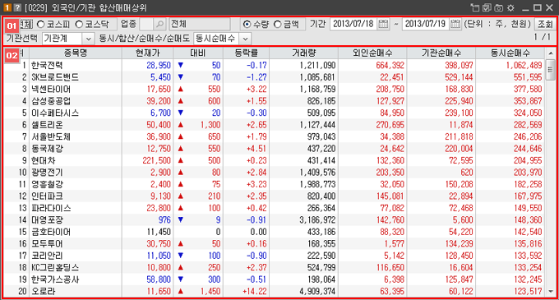Screen dimensions: 559x300
Task: Click the camera screenshot icon in the title bar
Action: (x=499, y=7)
